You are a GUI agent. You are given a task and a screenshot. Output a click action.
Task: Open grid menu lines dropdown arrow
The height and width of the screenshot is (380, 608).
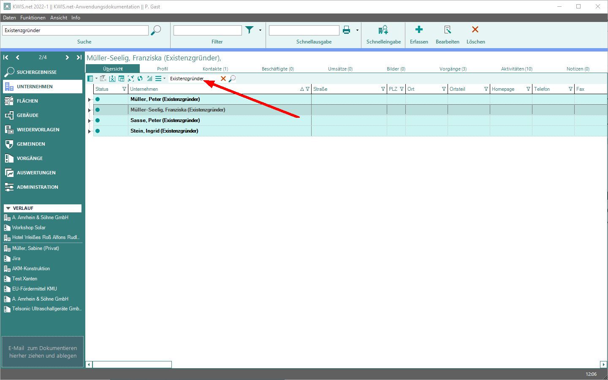pos(165,79)
